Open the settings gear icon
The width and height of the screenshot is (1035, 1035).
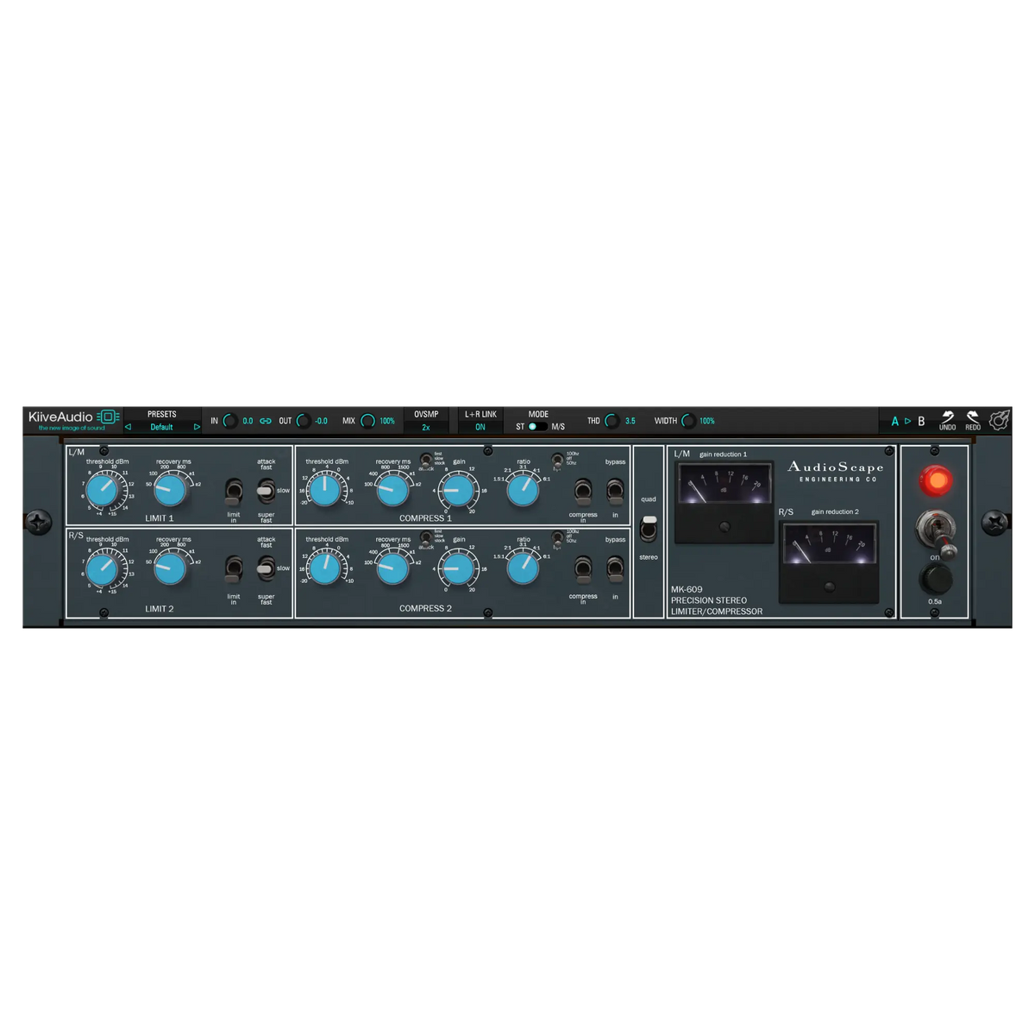999,420
